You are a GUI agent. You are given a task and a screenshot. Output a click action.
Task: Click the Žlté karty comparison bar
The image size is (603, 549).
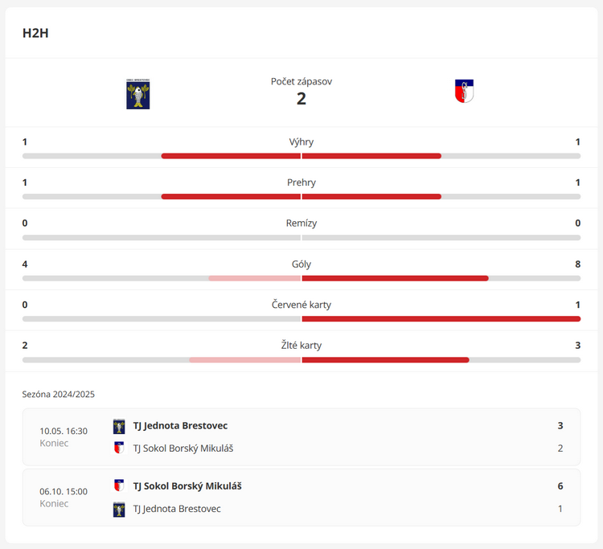tap(301, 360)
